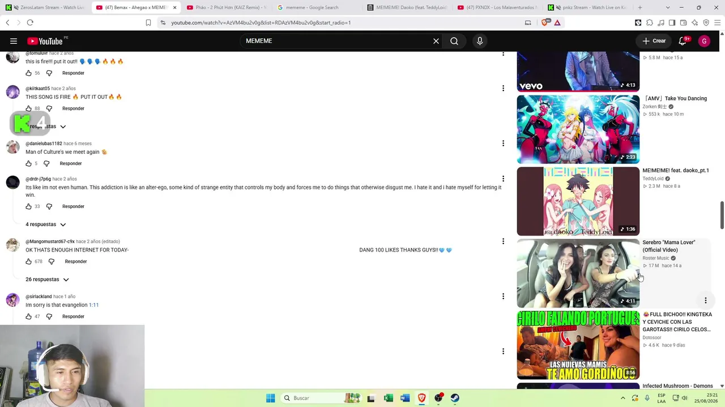Open @Mangomustard67-c9x comment options menu
The width and height of the screenshot is (725, 407).
pyautogui.click(x=503, y=241)
